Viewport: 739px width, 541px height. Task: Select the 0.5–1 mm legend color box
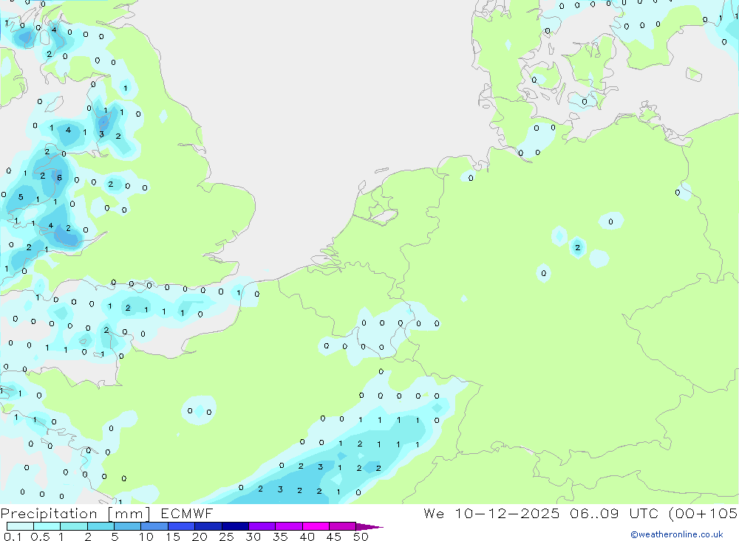pos(47,526)
